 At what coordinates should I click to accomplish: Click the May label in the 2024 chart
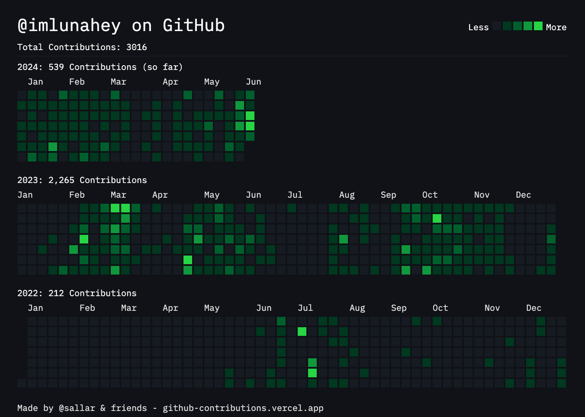tap(212, 82)
